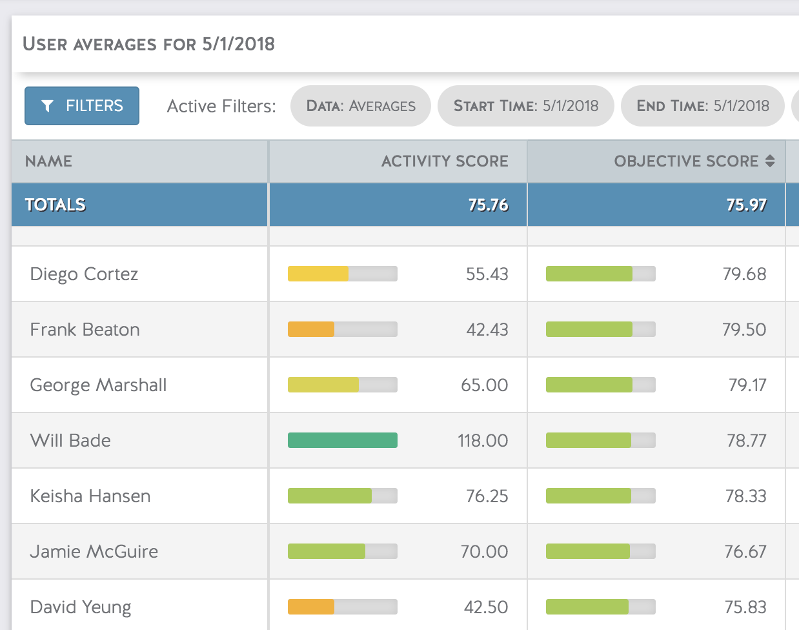
Task: Open the Filters button
Action: 82,106
